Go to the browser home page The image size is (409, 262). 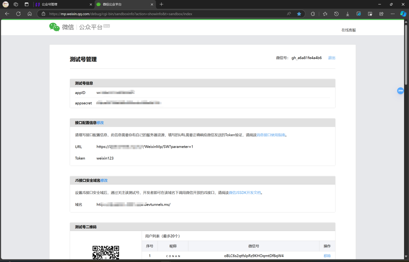pos(30,14)
